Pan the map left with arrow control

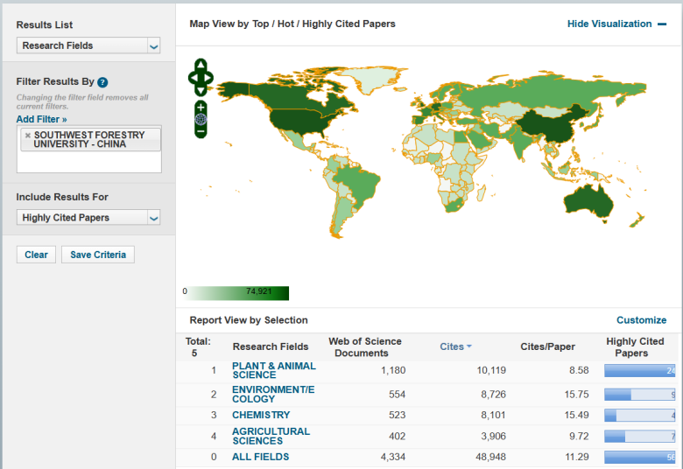(192, 78)
